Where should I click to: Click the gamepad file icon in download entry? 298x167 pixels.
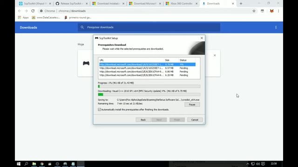point(86,63)
